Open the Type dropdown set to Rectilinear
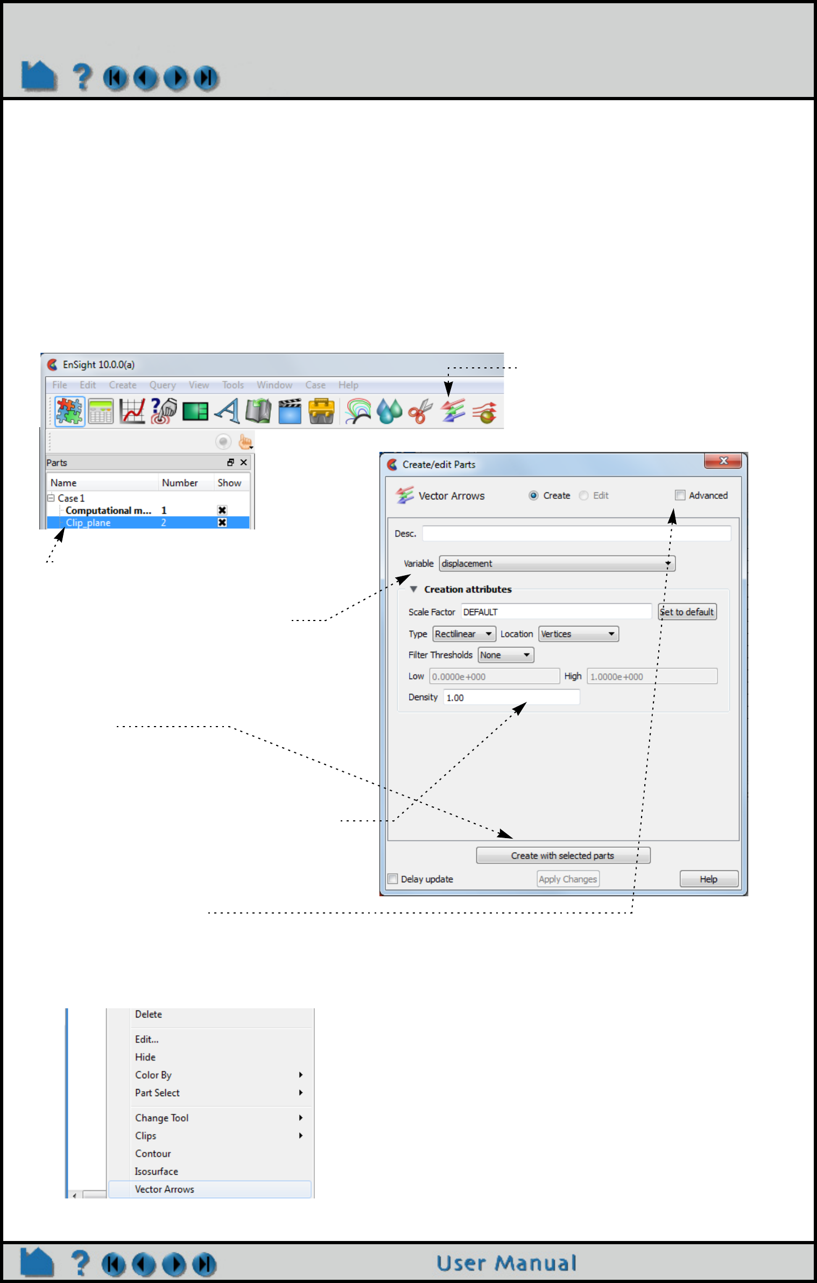 click(x=464, y=634)
